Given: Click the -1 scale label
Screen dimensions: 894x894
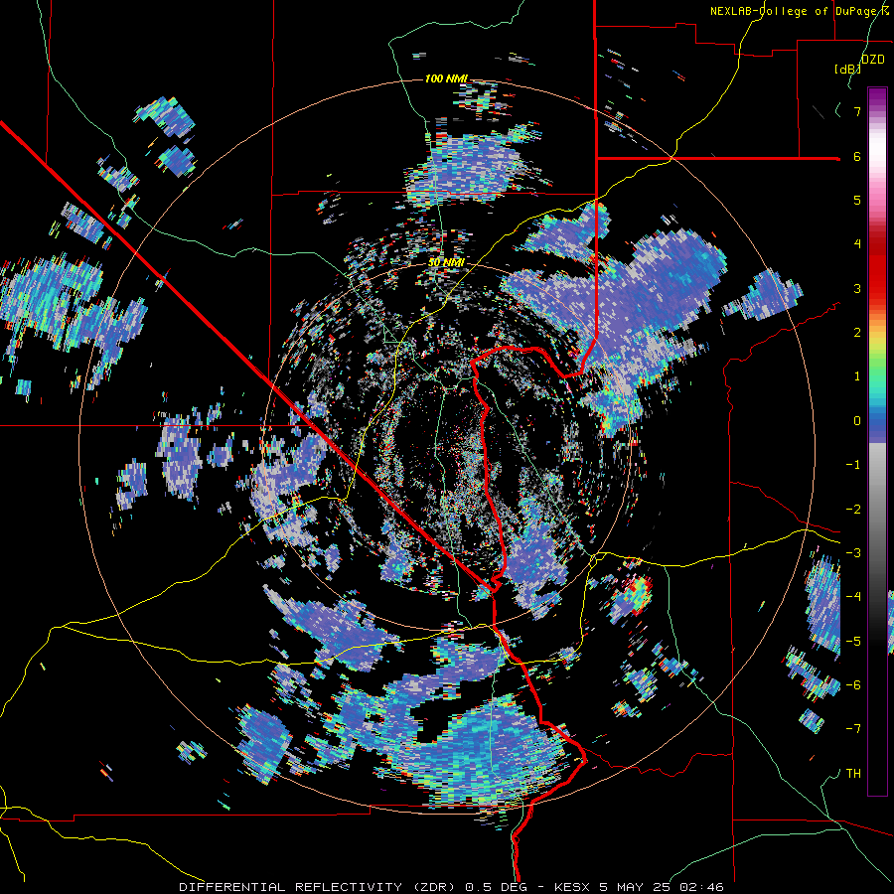Looking at the screenshot, I should point(853,465).
